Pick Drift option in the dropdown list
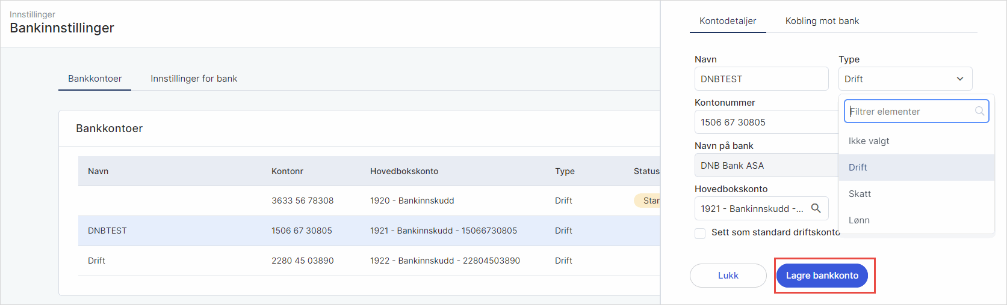 coord(858,168)
